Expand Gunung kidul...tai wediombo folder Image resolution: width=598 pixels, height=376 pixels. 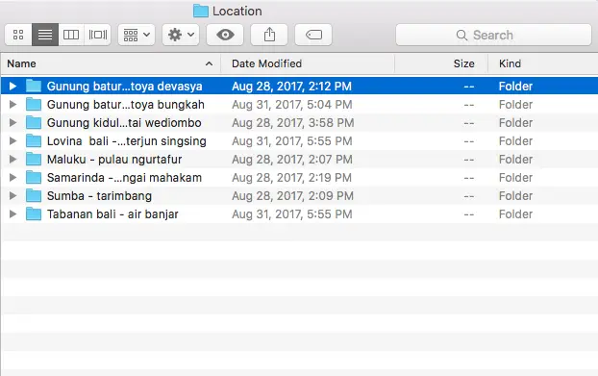click(12, 123)
